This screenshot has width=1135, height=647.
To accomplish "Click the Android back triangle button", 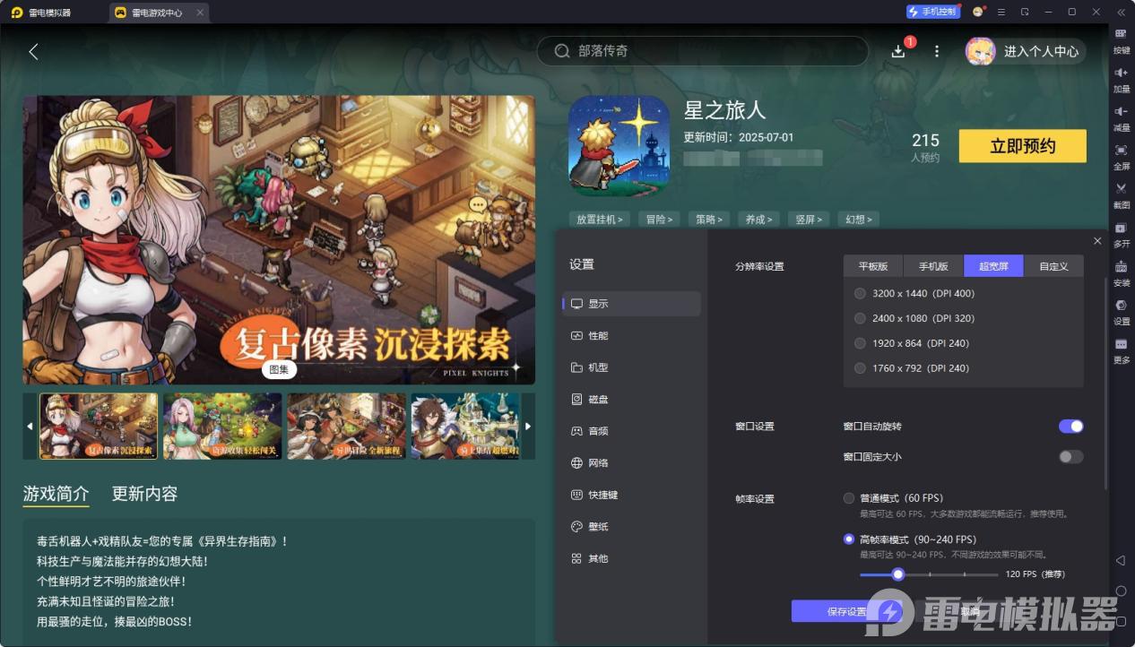I will pos(1121,560).
